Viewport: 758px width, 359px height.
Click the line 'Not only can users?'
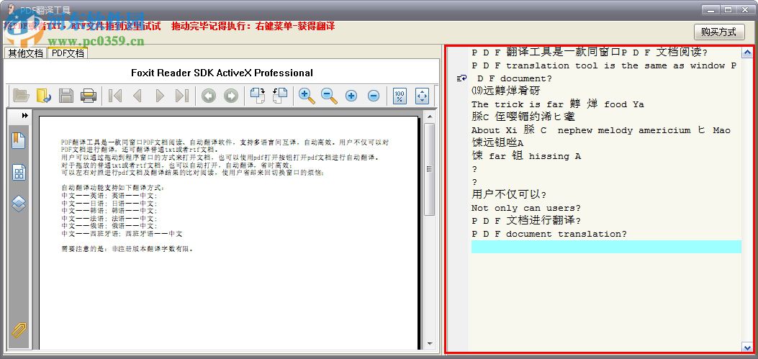coord(526,208)
